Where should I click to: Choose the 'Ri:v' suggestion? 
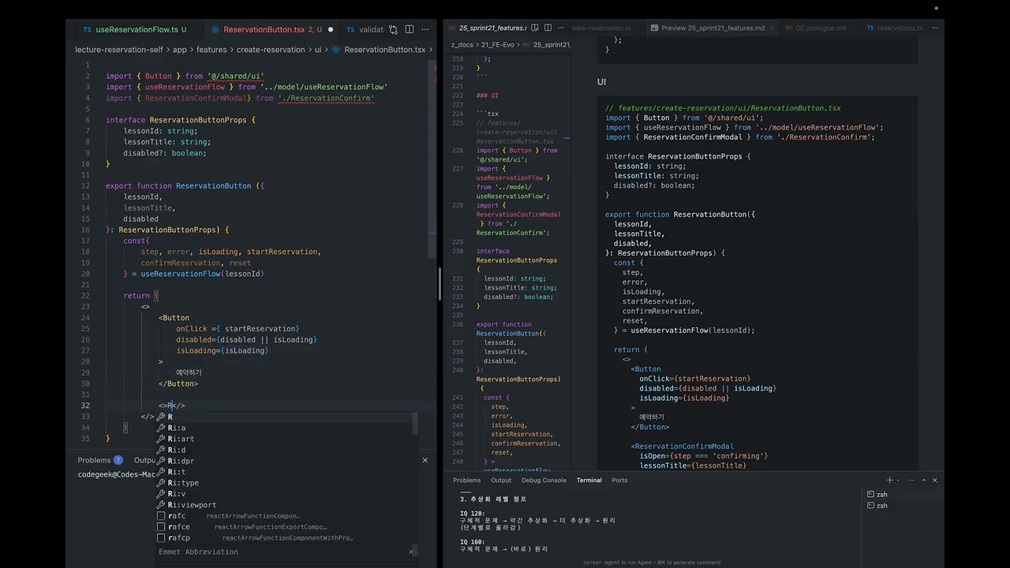tap(284, 494)
